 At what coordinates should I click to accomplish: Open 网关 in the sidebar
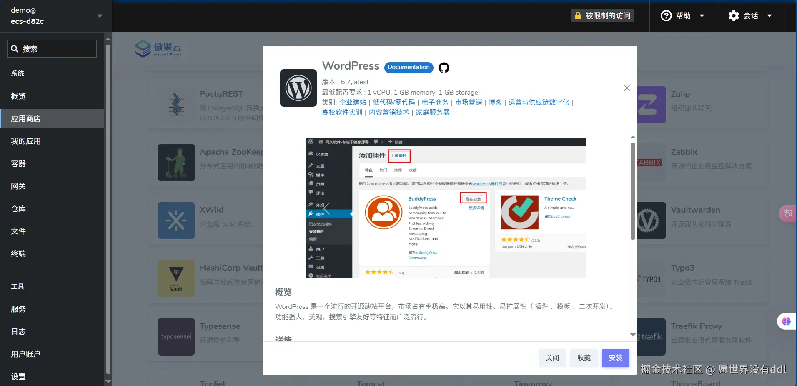(x=52, y=186)
